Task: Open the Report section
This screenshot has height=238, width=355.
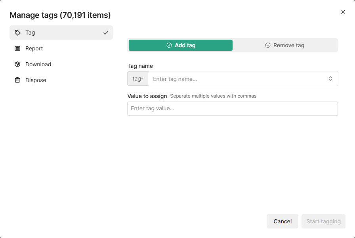Action: pyautogui.click(x=61, y=48)
